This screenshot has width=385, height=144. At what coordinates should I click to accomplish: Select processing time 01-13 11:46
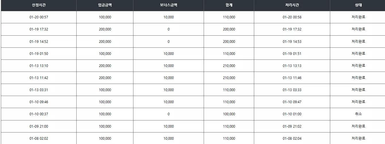[292, 78]
